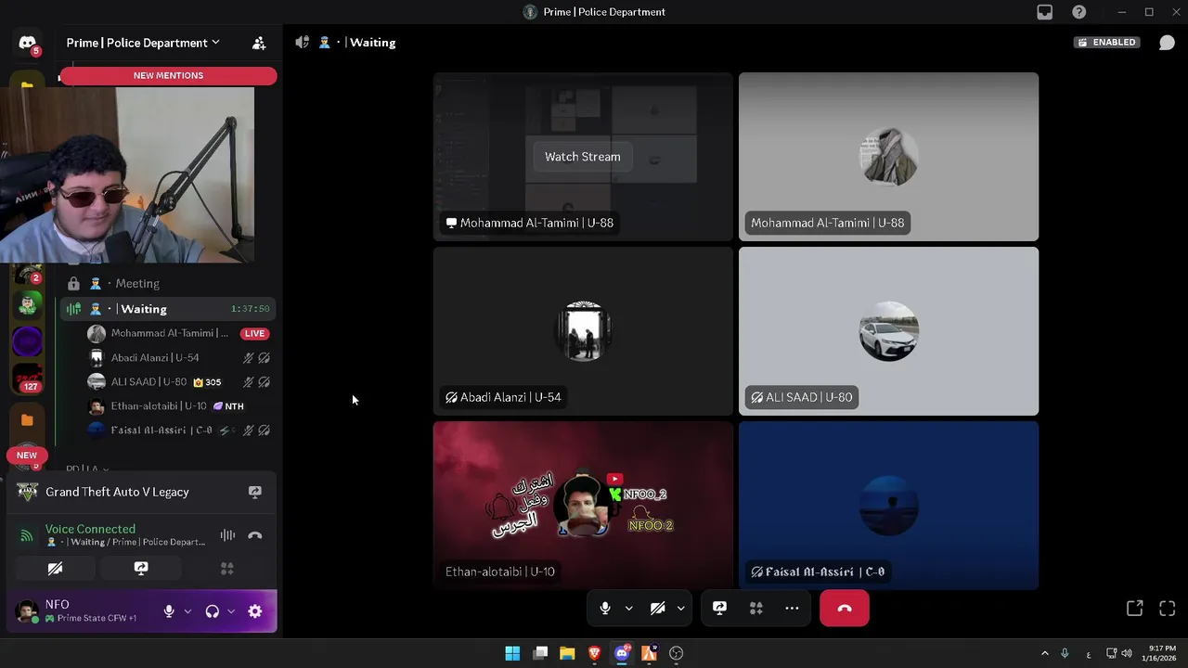Focus Faisal Al-Assiri | C-0 video tile

click(x=888, y=506)
